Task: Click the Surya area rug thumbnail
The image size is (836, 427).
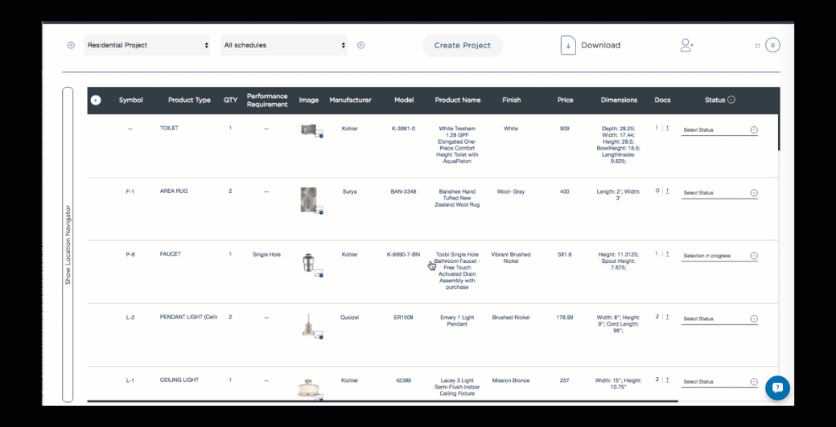Action: 308,199
